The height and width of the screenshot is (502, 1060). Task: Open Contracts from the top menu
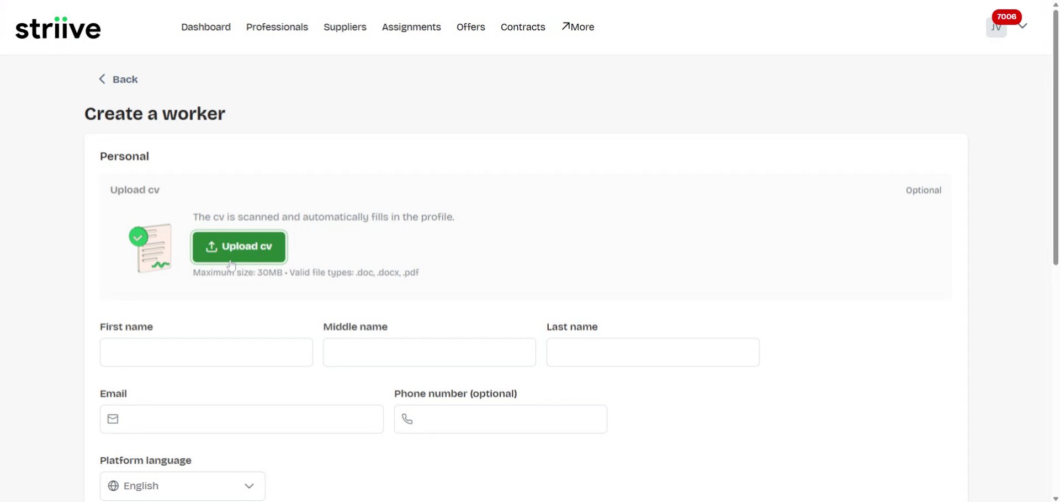coord(523,27)
